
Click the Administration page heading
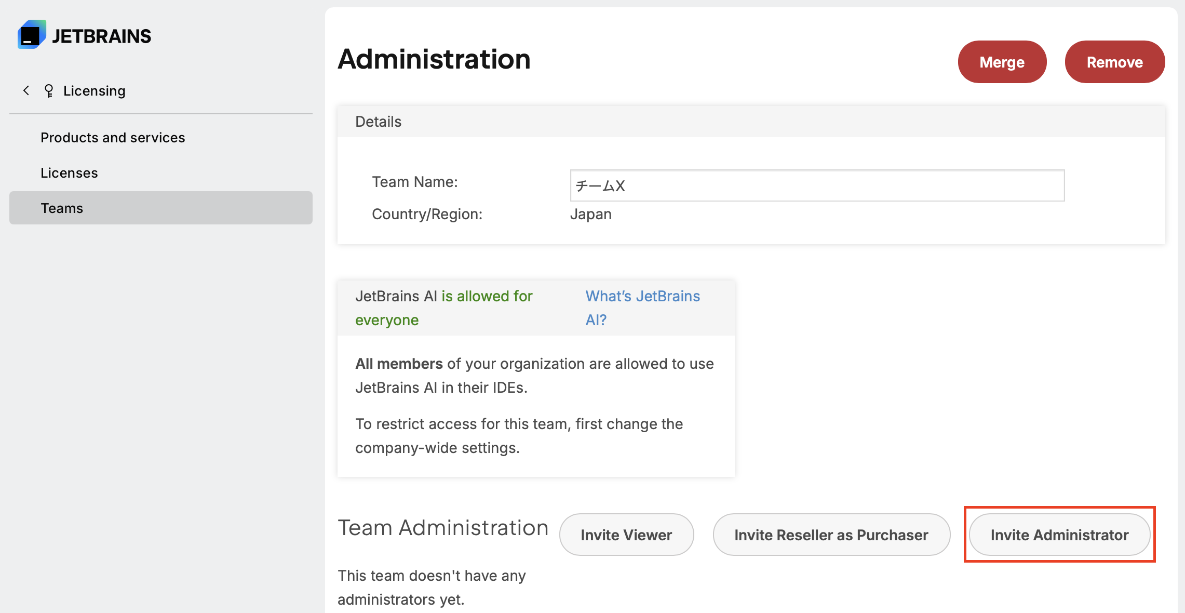tap(434, 59)
